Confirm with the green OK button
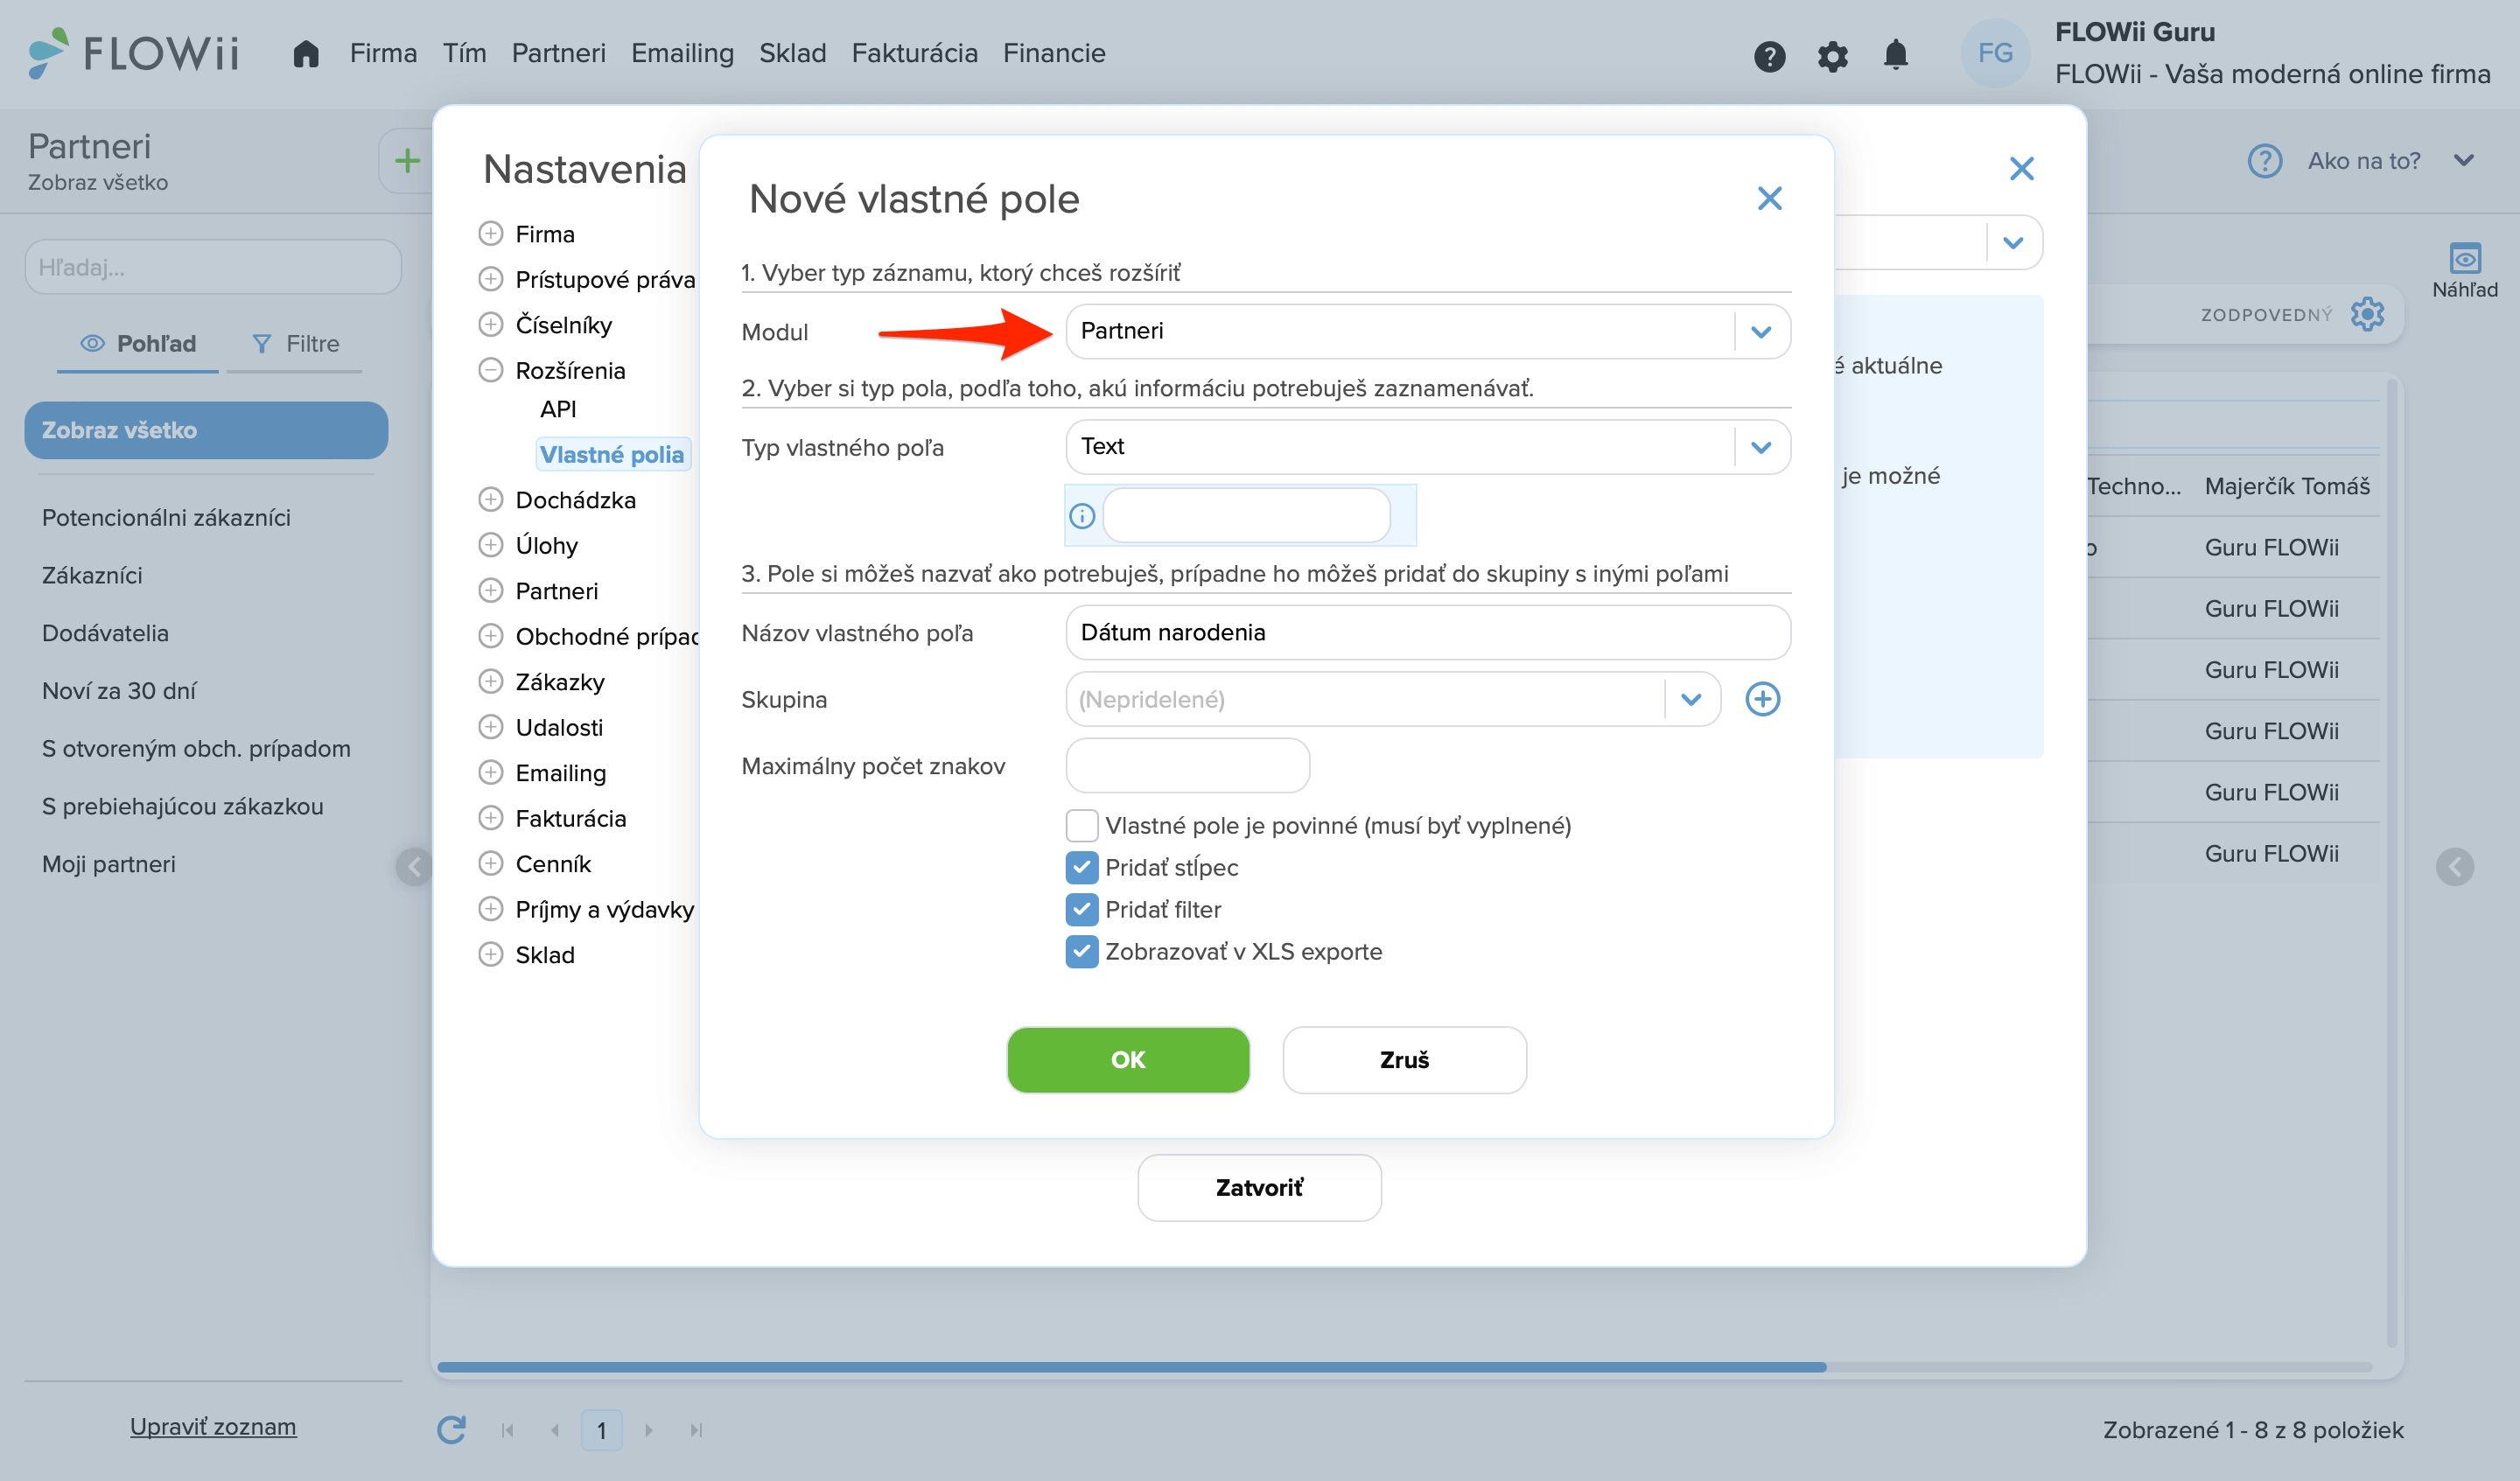 1128,1060
